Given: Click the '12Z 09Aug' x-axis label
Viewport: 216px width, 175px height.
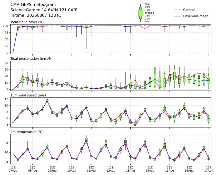Looking at the screenshot, I should (52, 169).
